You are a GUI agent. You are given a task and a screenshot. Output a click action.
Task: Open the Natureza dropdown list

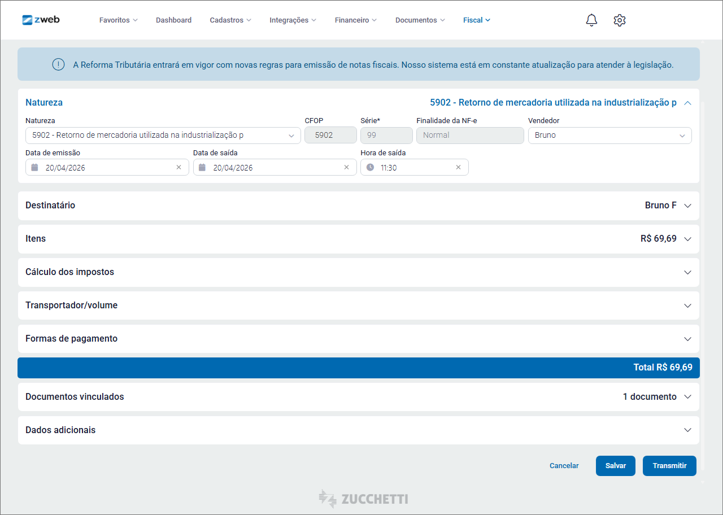[x=291, y=136]
